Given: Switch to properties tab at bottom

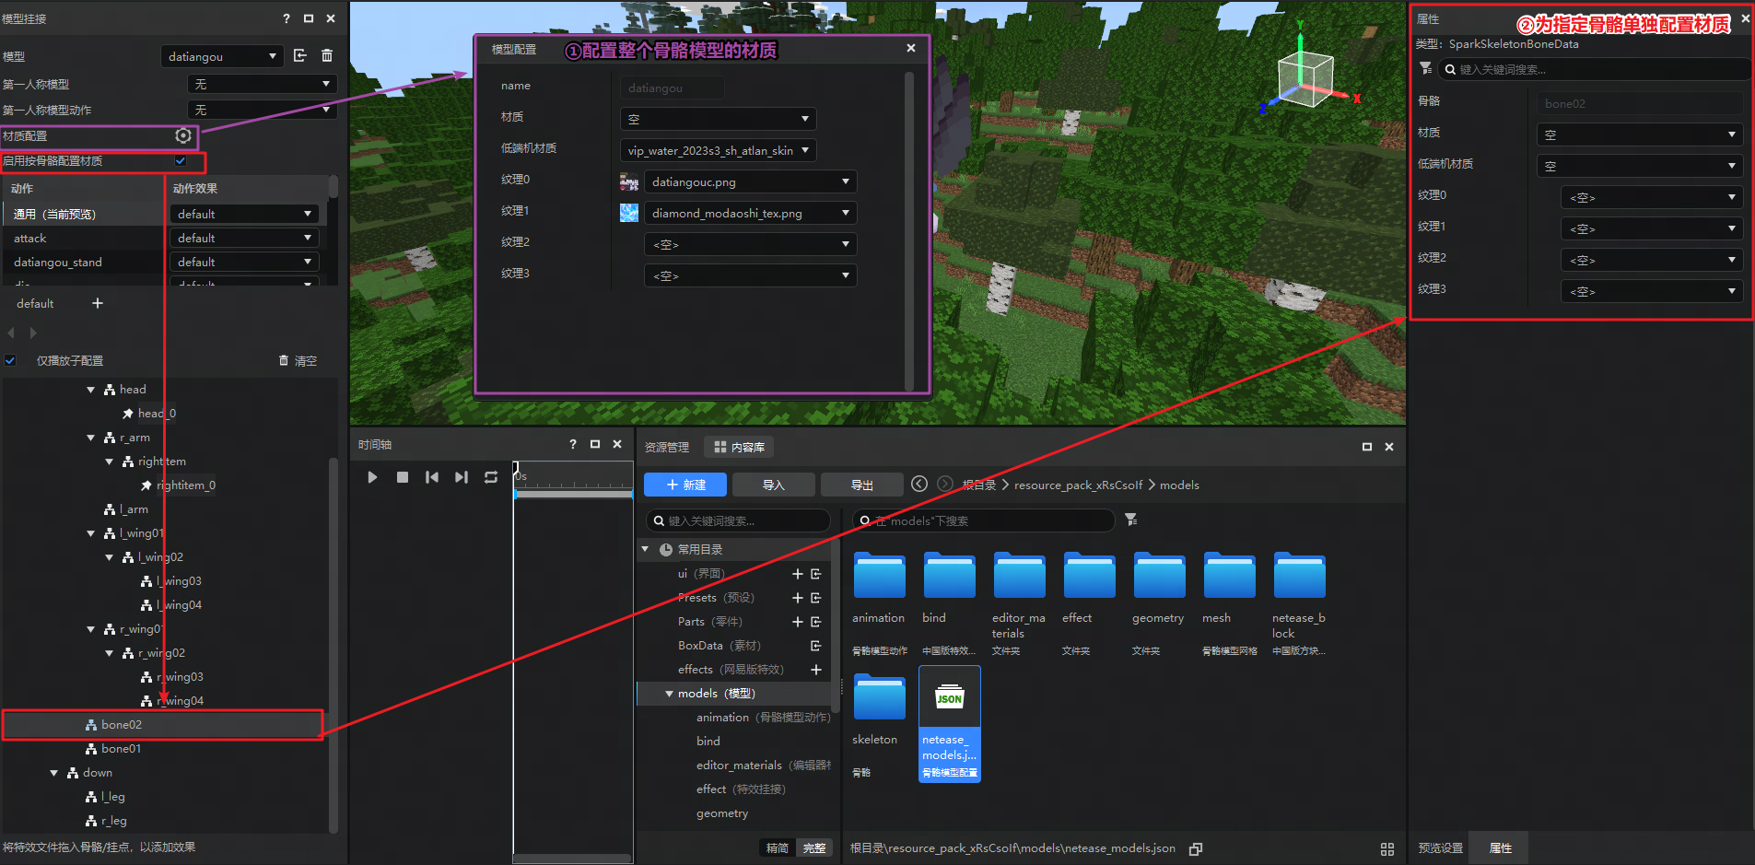Looking at the screenshot, I should point(1501,848).
